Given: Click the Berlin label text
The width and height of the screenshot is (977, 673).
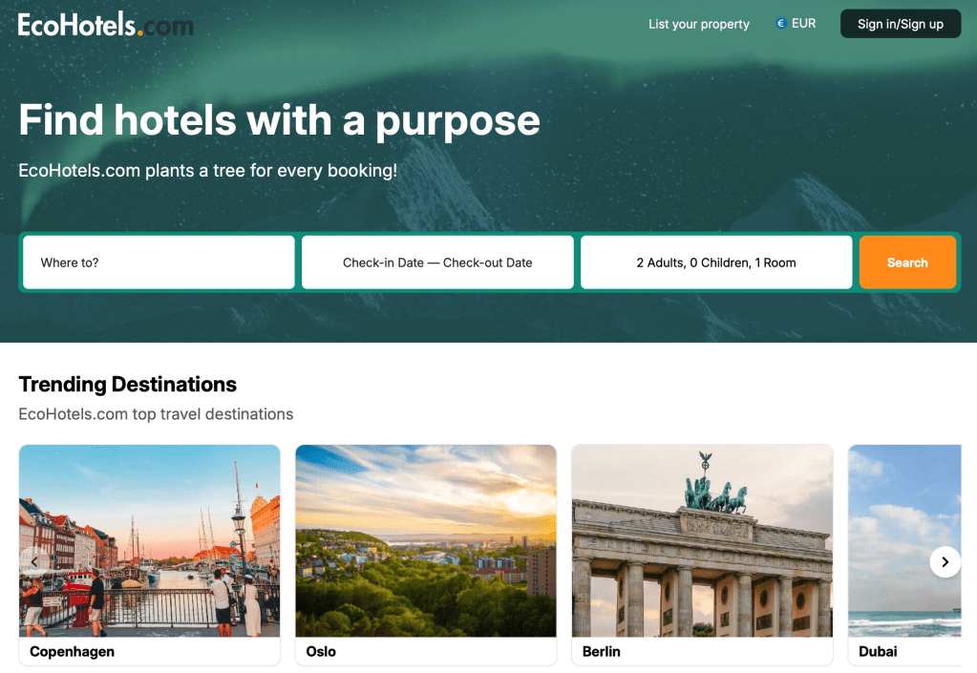Looking at the screenshot, I should tap(602, 652).
